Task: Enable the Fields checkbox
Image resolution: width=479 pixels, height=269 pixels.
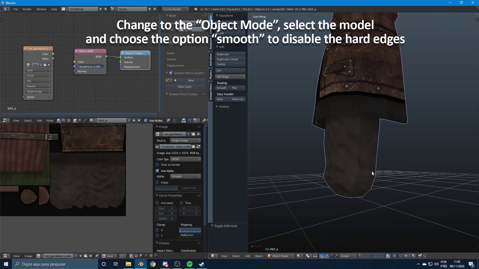Action: point(158,183)
